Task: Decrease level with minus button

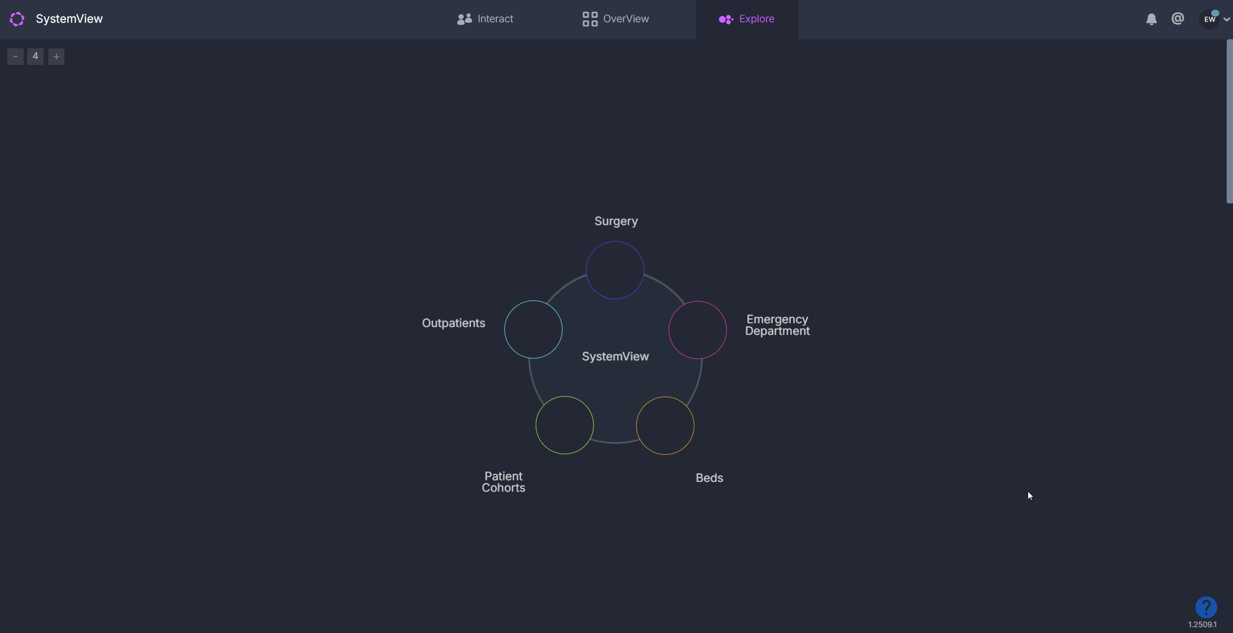Action: point(15,57)
